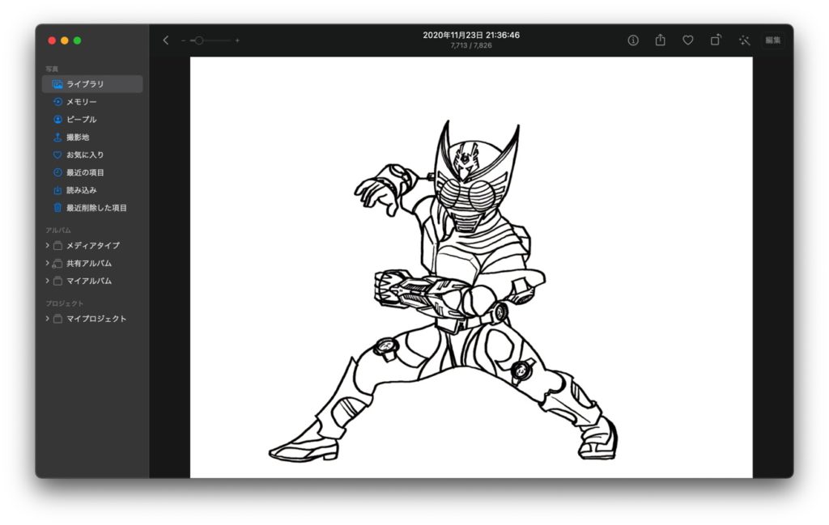The height and width of the screenshot is (525, 829).
Task: Open the photo info button
Action: (x=633, y=40)
